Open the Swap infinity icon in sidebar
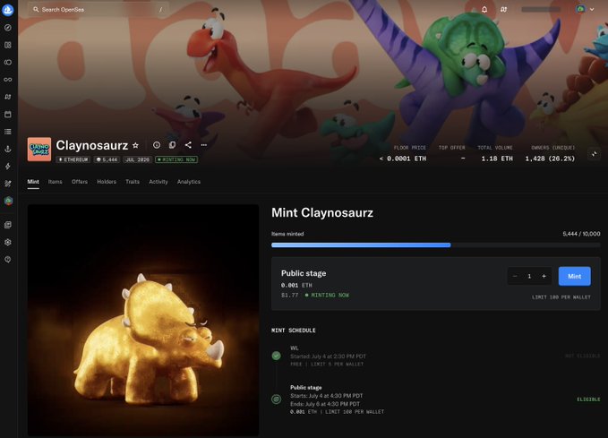The height and width of the screenshot is (438, 608). click(x=8, y=80)
